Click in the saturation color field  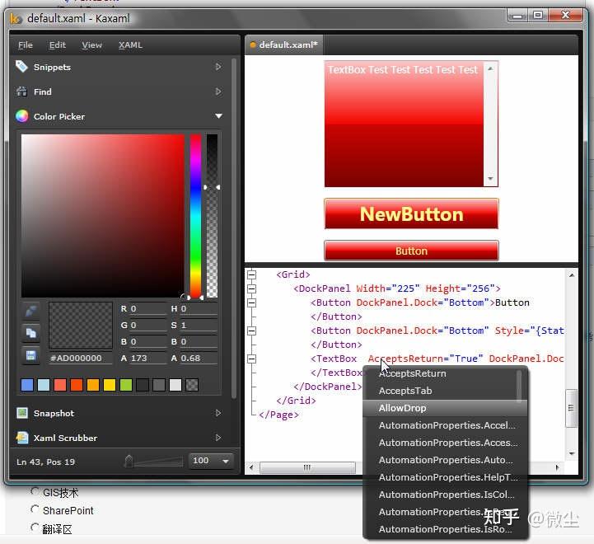(103, 216)
